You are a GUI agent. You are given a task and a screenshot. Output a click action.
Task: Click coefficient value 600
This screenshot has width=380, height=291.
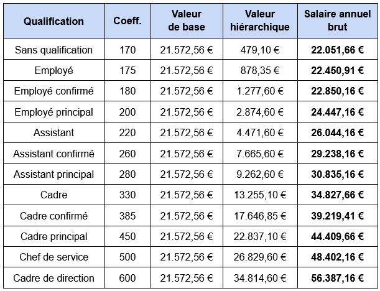(127, 278)
